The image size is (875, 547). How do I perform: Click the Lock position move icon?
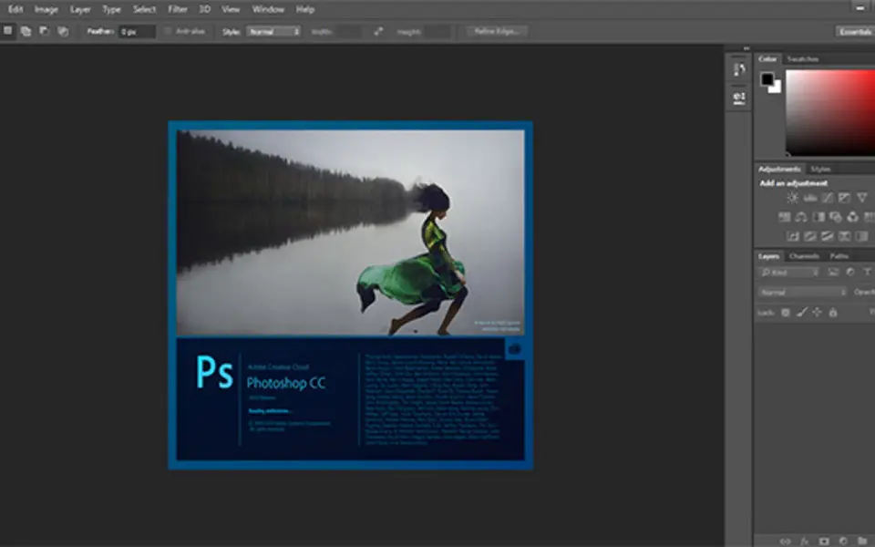pyautogui.click(x=818, y=313)
